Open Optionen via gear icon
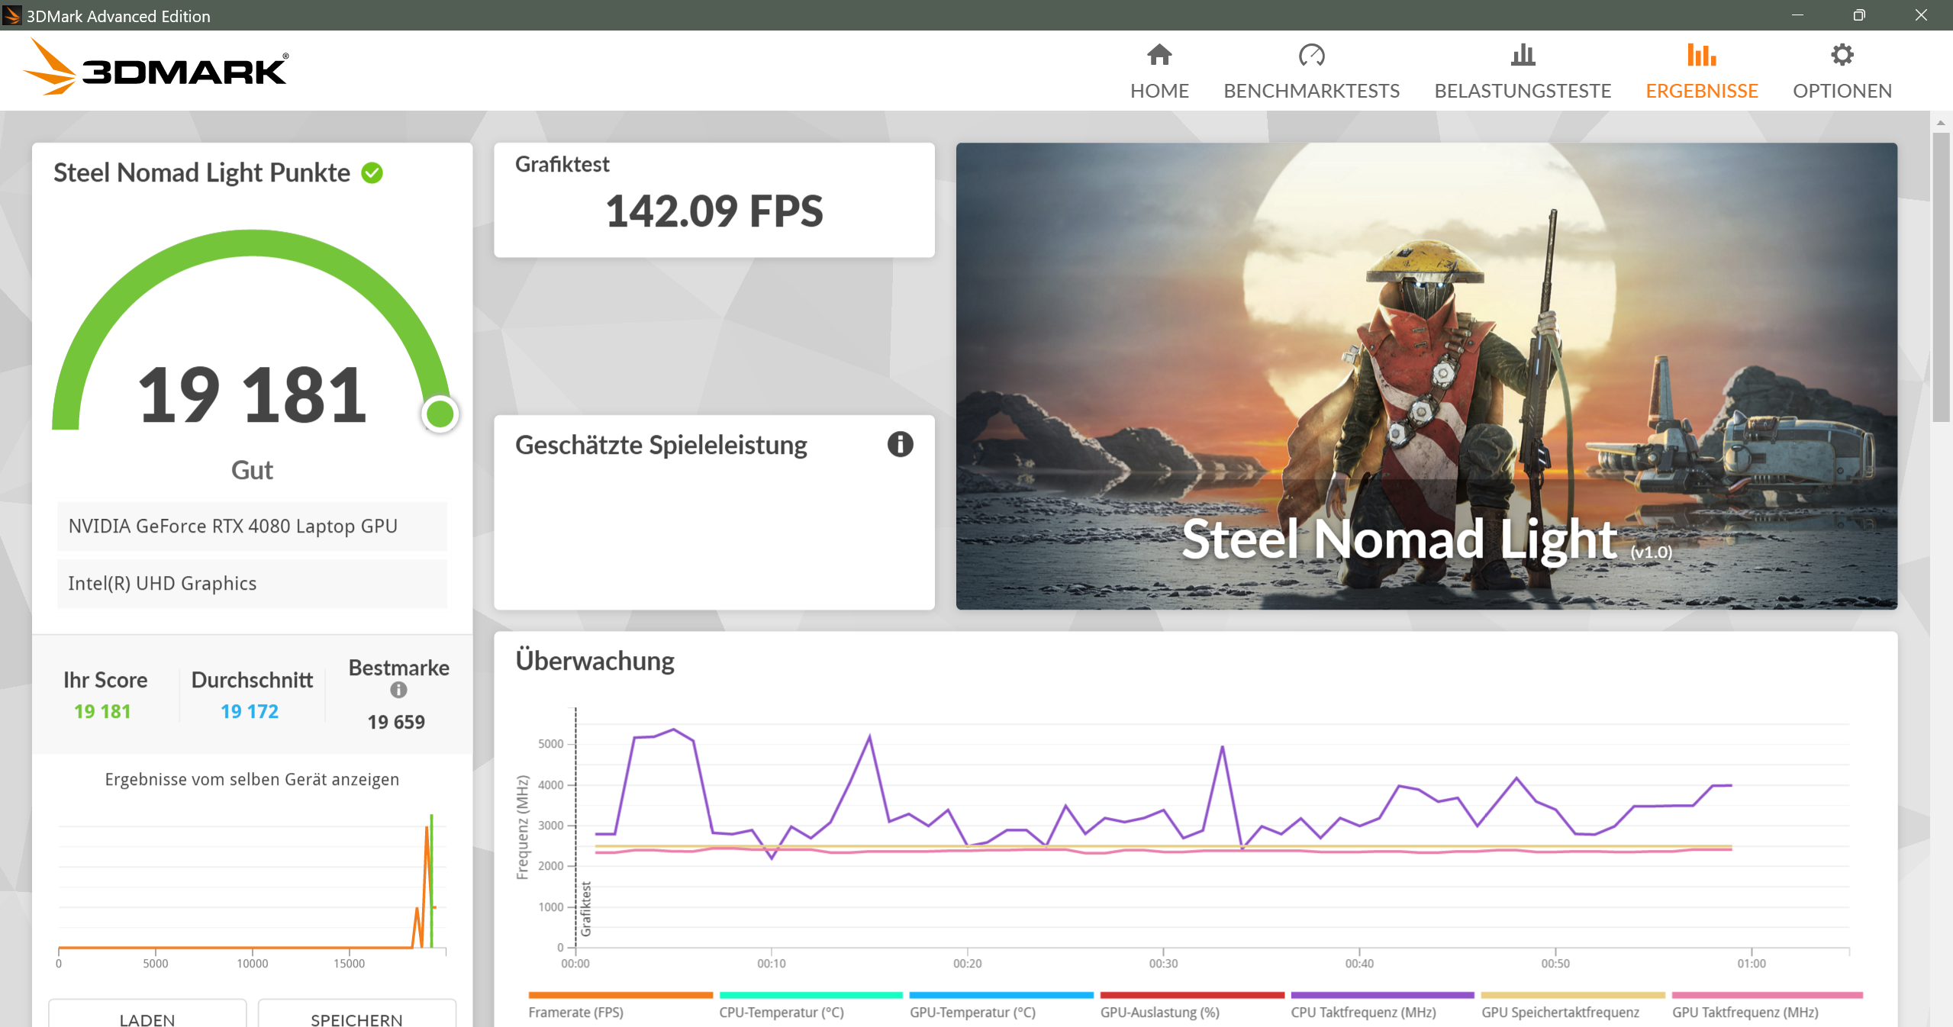1953x1027 pixels. (1842, 55)
